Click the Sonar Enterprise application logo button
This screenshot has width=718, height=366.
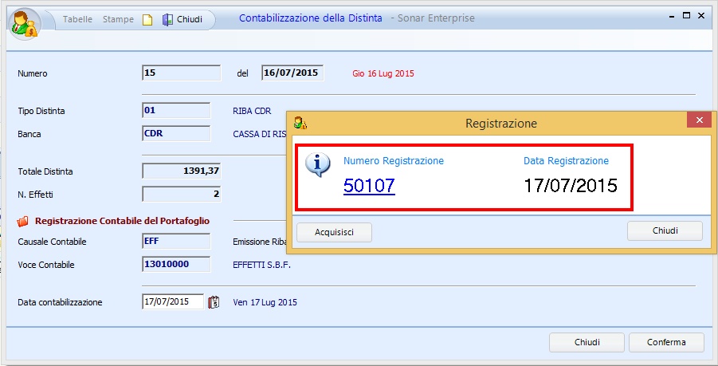tap(22, 22)
